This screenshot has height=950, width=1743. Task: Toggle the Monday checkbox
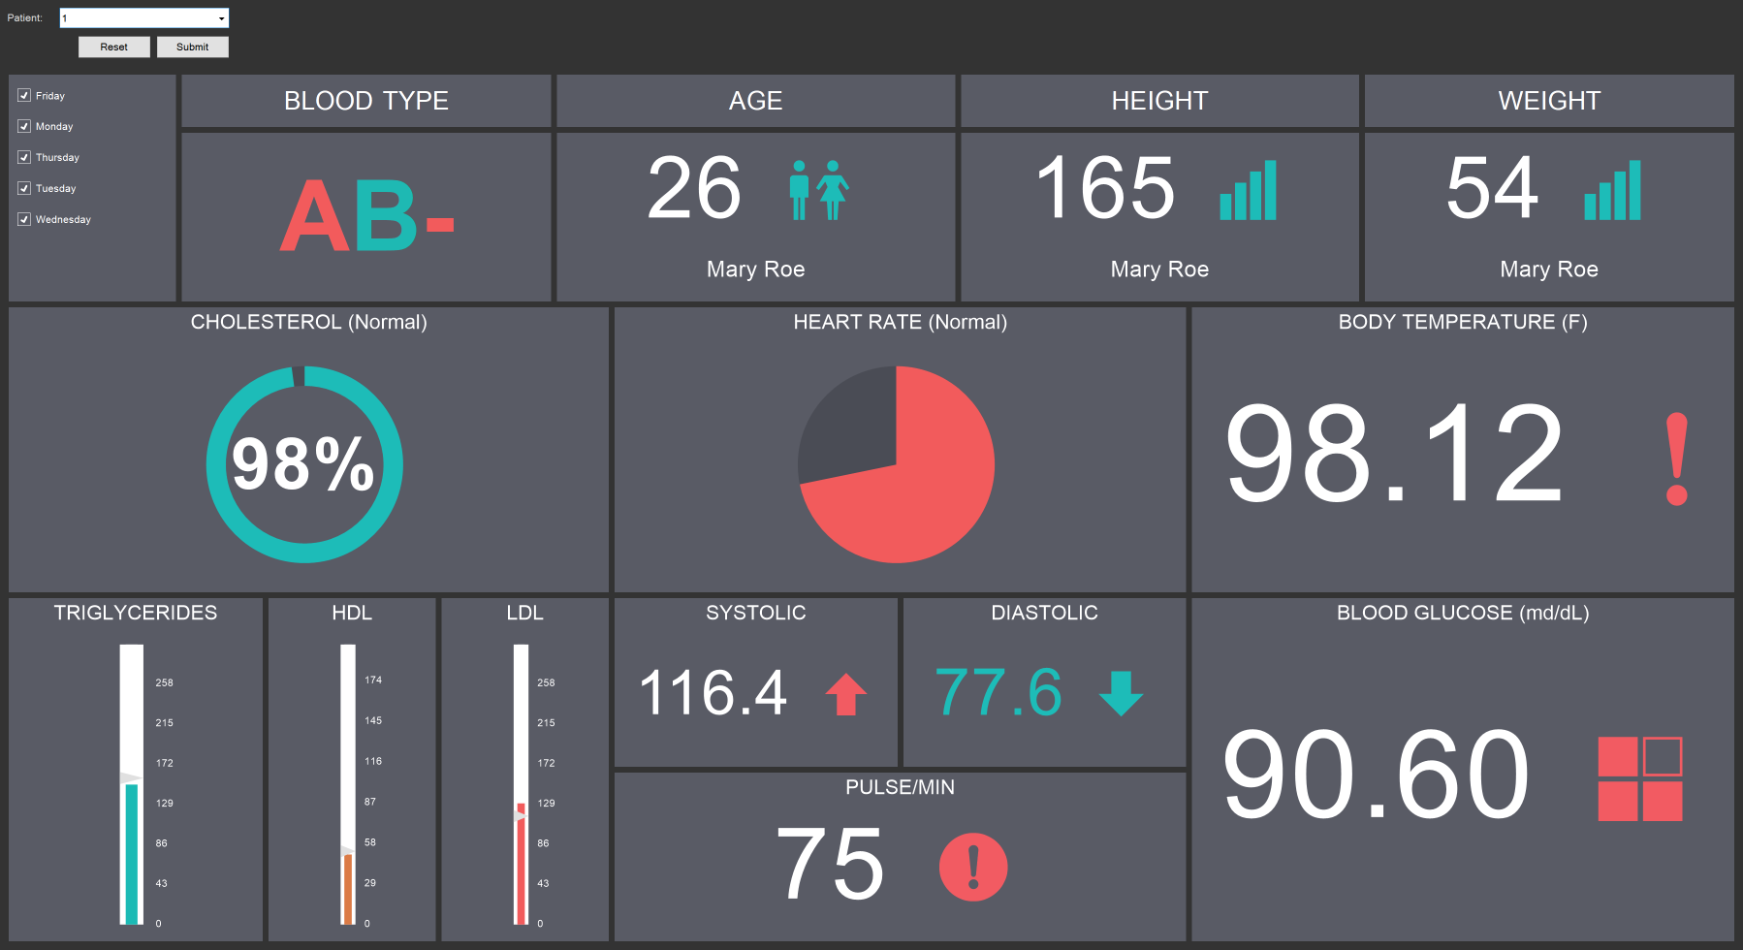point(23,126)
